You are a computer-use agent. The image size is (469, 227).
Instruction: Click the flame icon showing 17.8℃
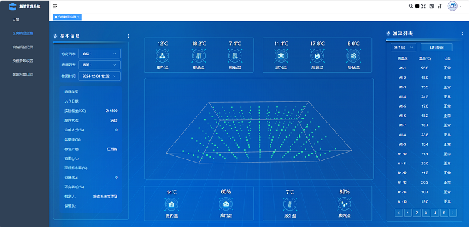(317, 56)
